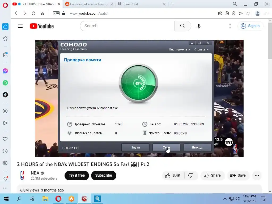Close the Speed Dial tab
This screenshot has height=204, width=272.
pyautogui.click(x=164, y=4)
